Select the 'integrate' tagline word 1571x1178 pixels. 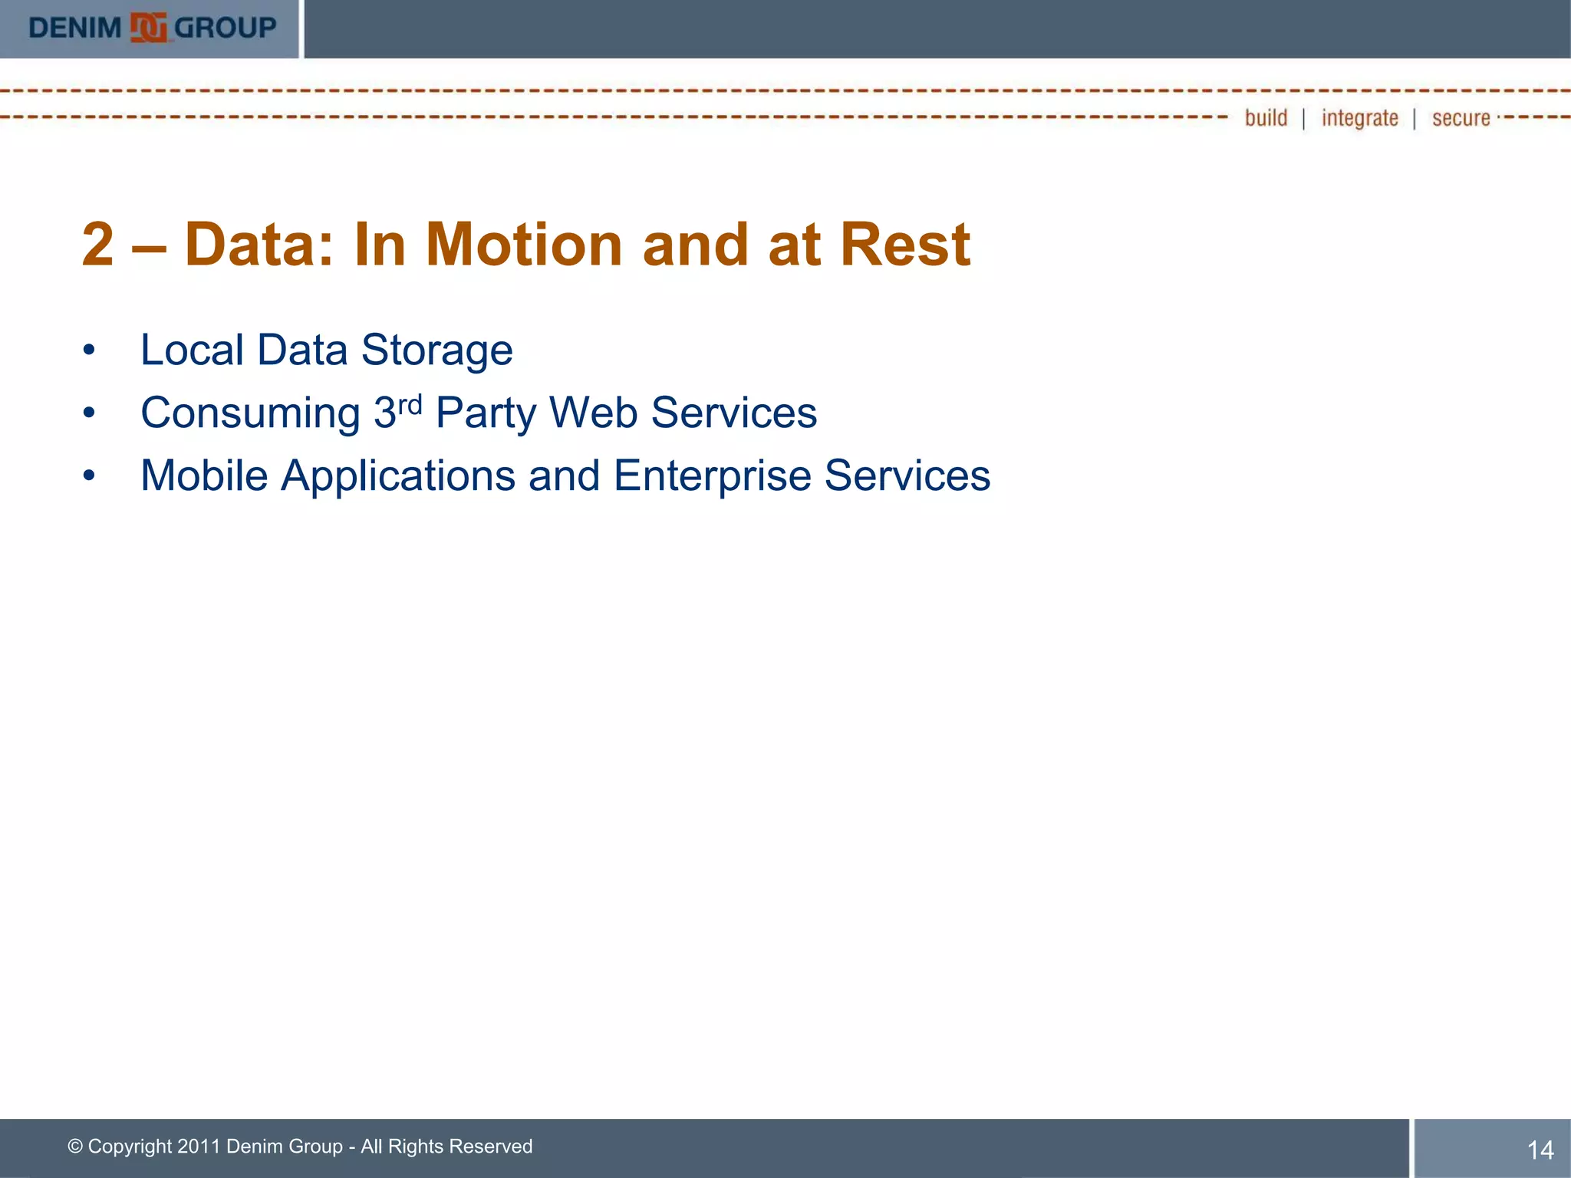(x=1359, y=118)
